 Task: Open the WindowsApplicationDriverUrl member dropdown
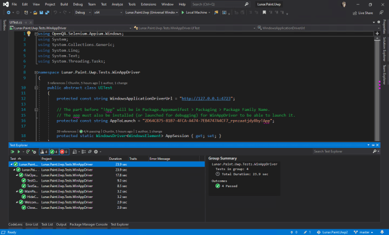pyautogui.click(x=319, y=28)
